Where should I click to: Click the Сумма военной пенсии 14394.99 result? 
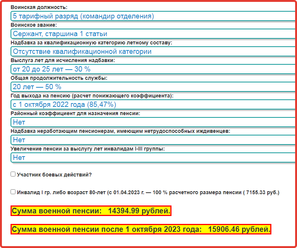click(91, 211)
